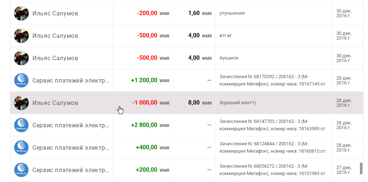Click the +400,00 WMR amount
Screen dimensions: 368x182
tap(152, 148)
